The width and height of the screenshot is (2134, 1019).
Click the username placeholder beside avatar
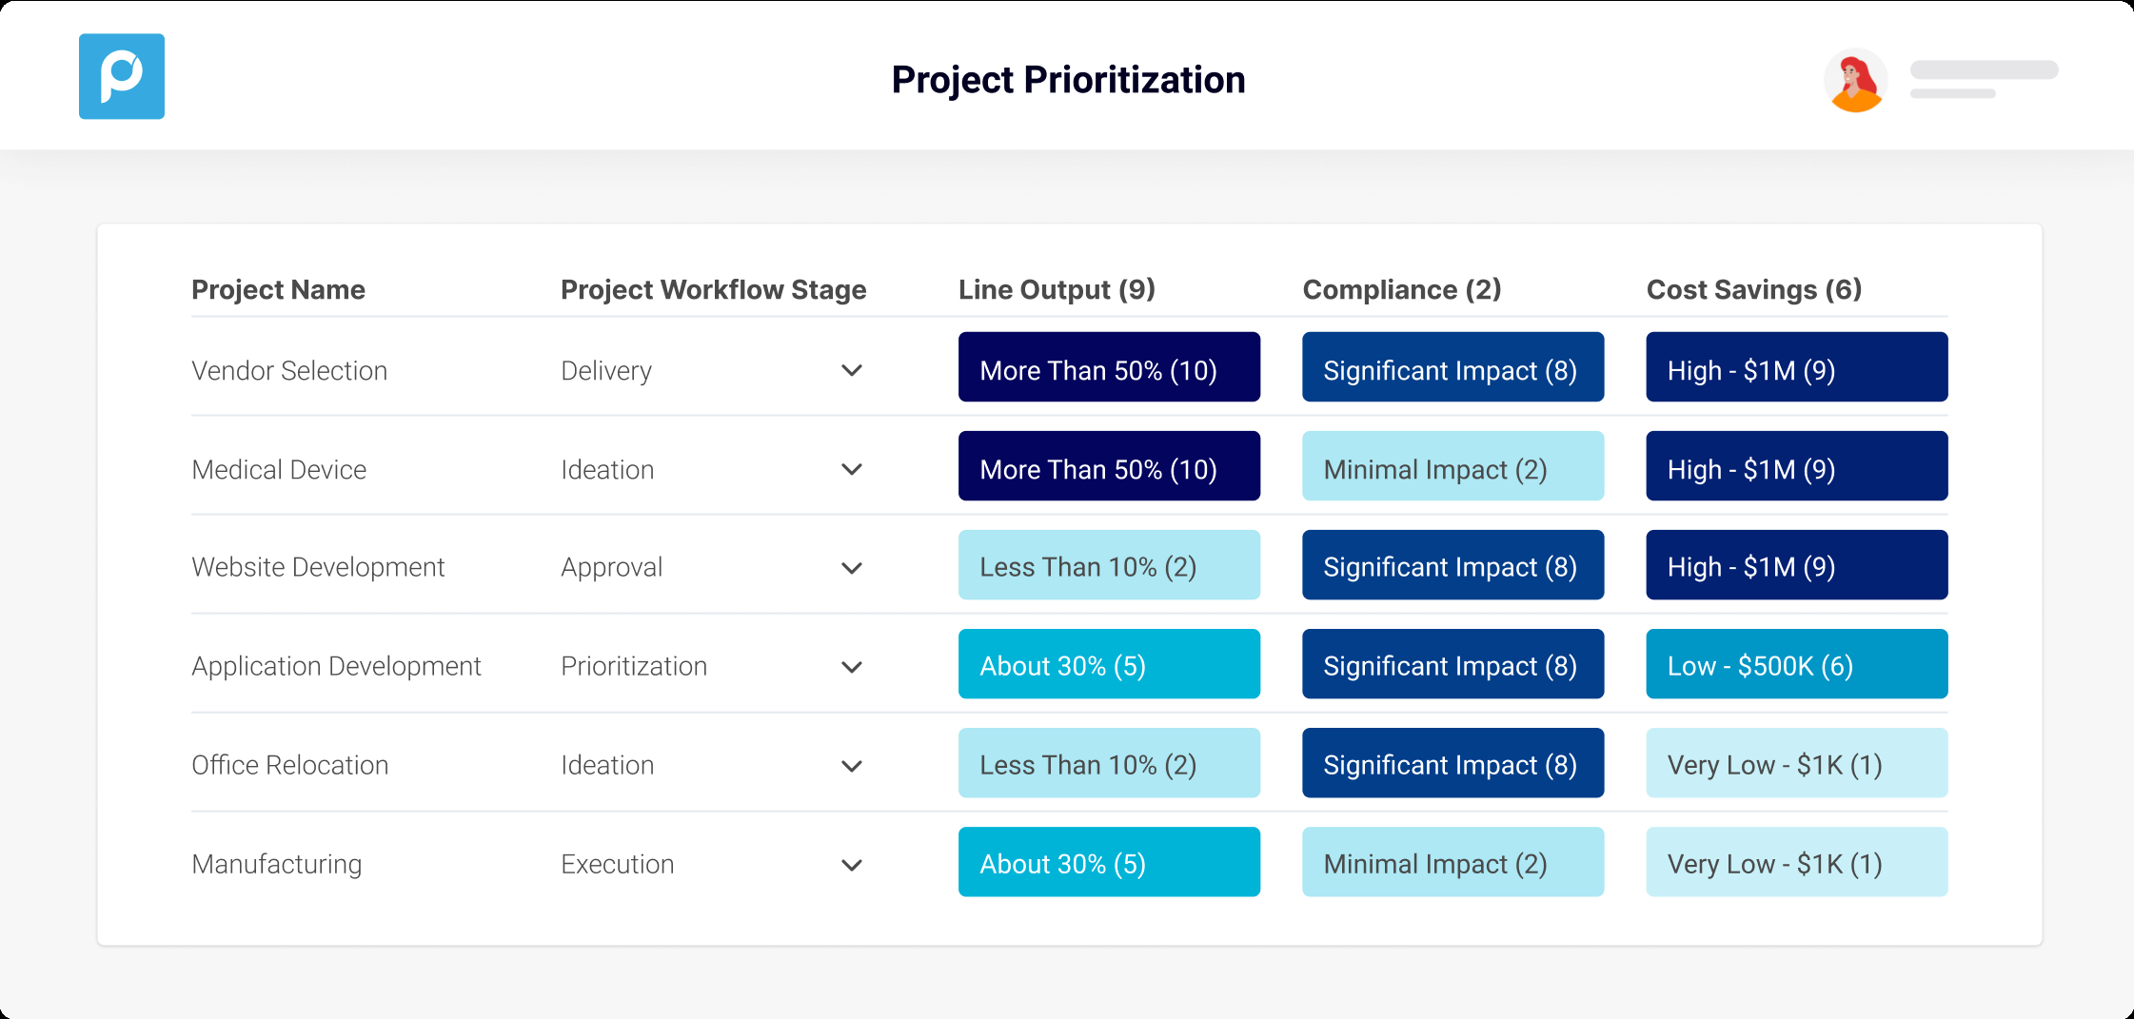coord(1983,70)
